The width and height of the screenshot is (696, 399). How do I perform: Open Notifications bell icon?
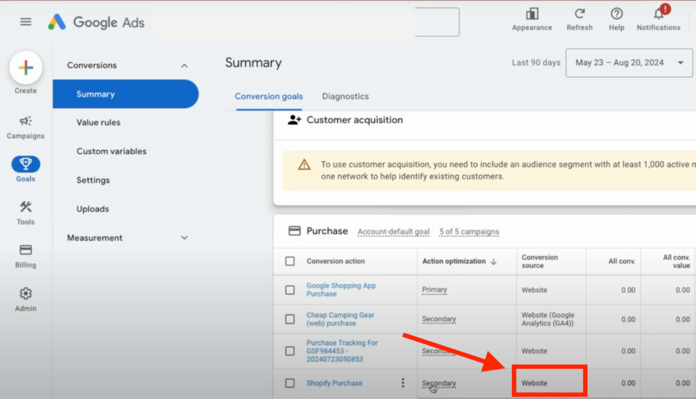pos(659,14)
